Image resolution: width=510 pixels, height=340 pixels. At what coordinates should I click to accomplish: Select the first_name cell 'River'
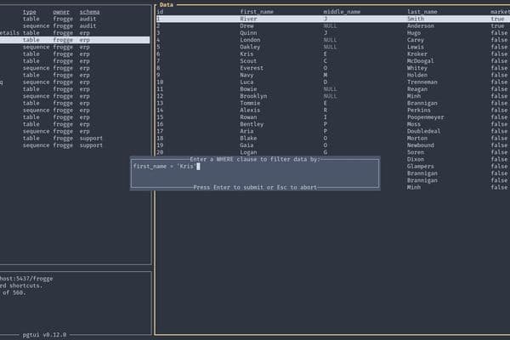248,19
